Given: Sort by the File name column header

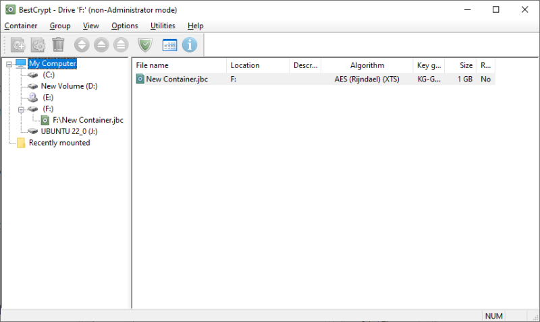Looking at the screenshot, I should pos(180,65).
